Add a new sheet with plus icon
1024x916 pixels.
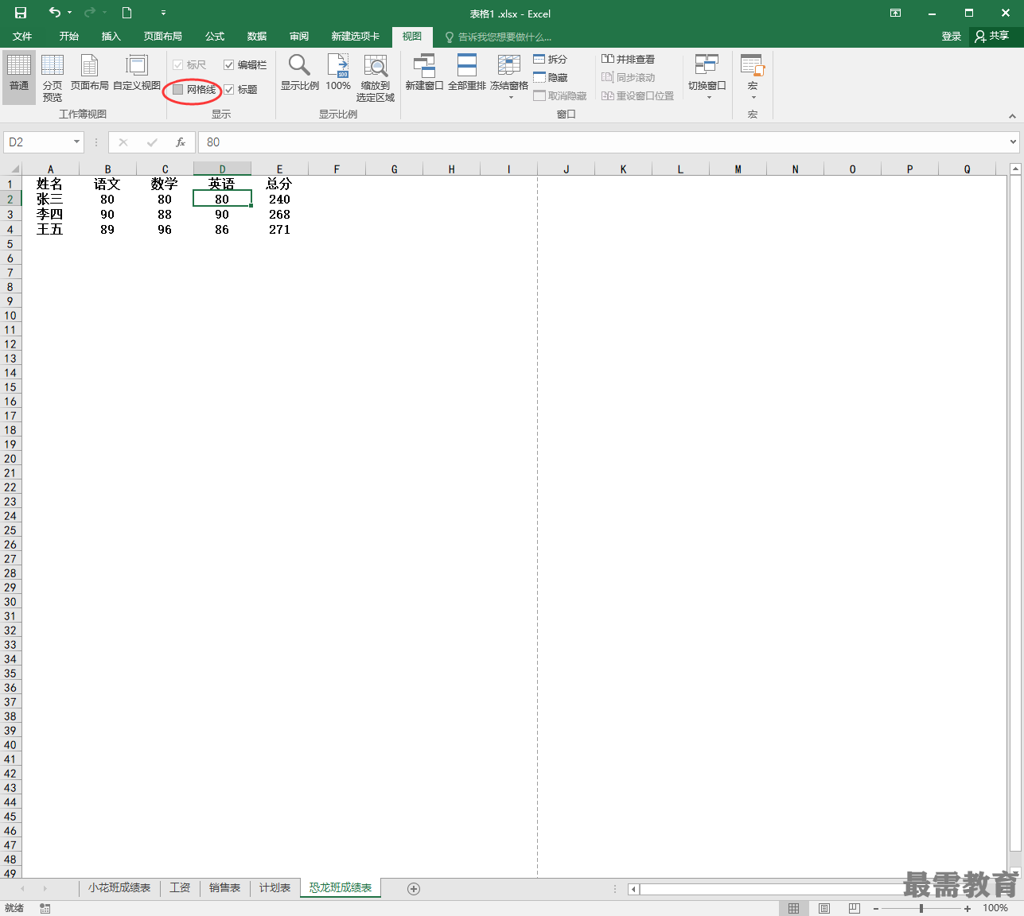414,889
